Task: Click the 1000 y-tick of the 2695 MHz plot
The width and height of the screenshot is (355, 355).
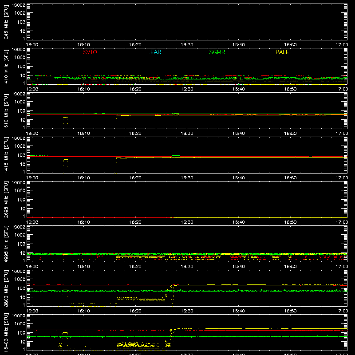Action: (20, 191)
